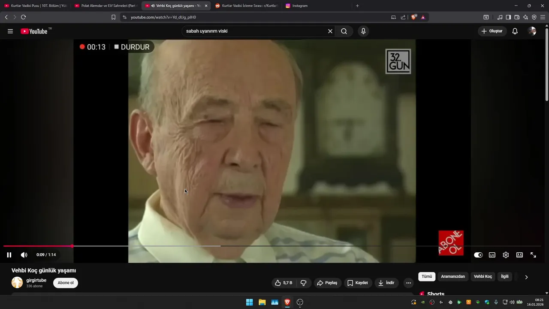The height and width of the screenshot is (309, 549).
Task: Switch to Kurtlar Vadisi İzleme Sırası tab
Action: tap(247, 6)
